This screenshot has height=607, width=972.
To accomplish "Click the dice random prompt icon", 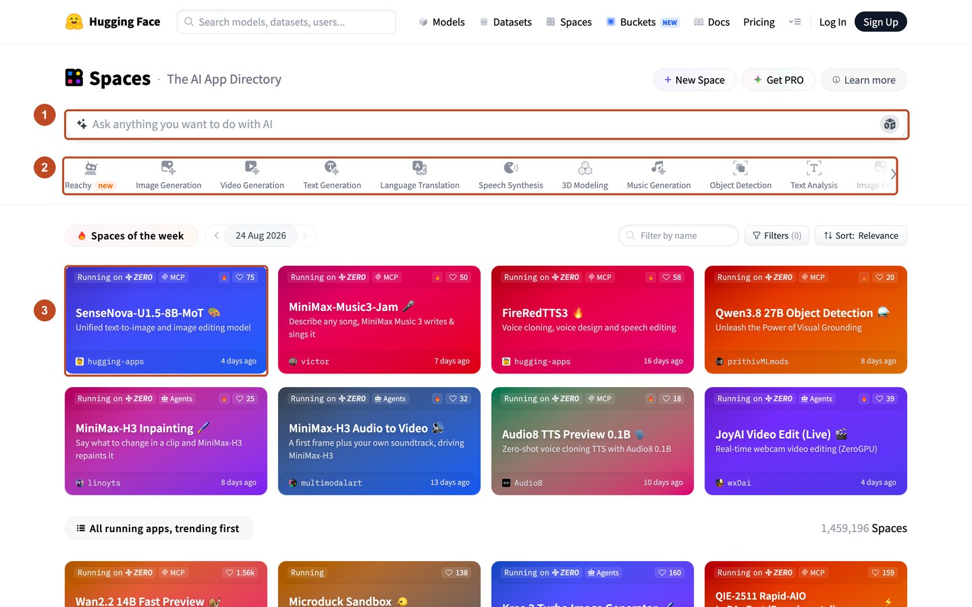I will coord(890,124).
